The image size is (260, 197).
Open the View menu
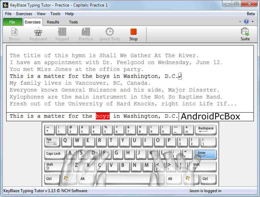click(x=41, y=14)
